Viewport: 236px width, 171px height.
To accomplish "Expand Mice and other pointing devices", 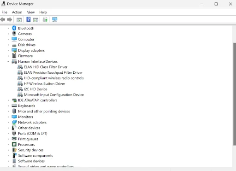I will click(x=8, y=111).
